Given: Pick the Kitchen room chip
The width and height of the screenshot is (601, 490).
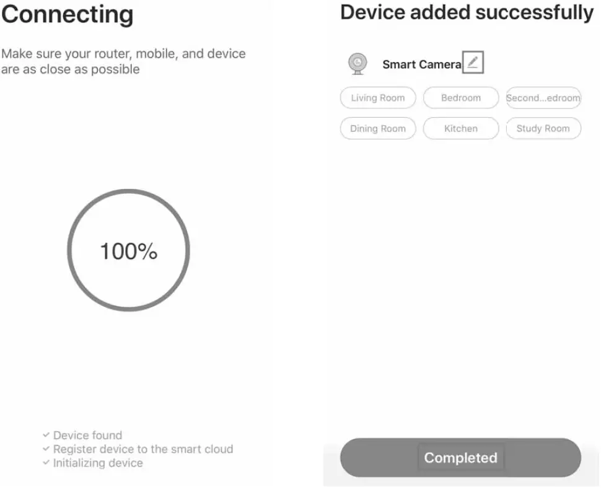Looking at the screenshot, I should coord(461,129).
